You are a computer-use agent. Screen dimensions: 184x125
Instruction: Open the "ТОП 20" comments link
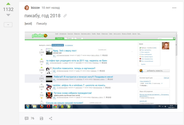(166, 78)
